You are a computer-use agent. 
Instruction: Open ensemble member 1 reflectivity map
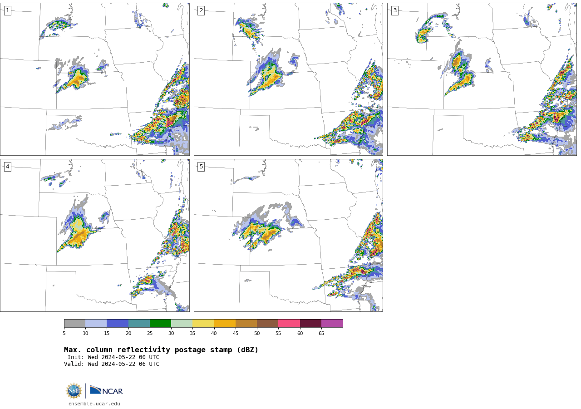point(95,79)
